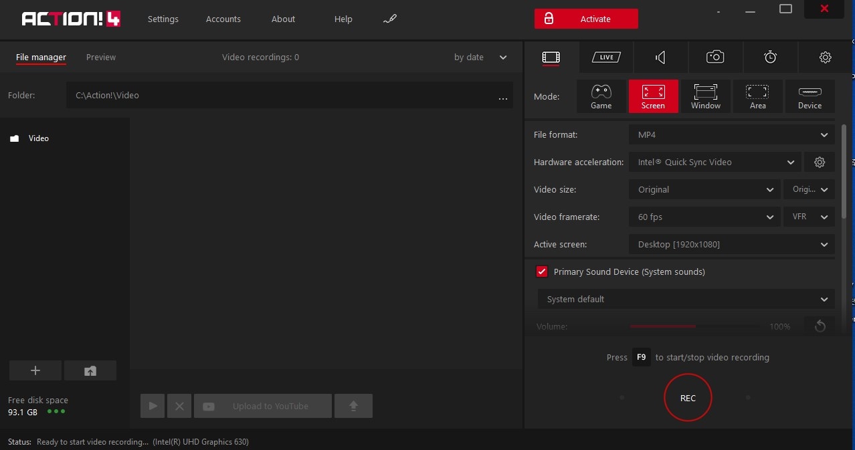This screenshot has width=855, height=450.
Task: Click 'Ready to start video recording...' status text
Action: point(93,442)
